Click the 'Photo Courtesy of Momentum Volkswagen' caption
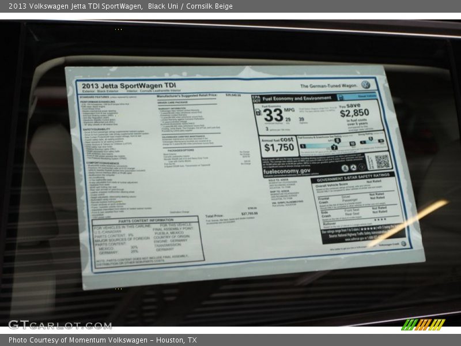Image resolution: width=461 pixels, height=346 pixels. [x=103, y=340]
